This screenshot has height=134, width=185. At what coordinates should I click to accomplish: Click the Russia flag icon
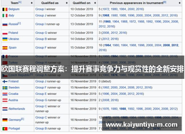pos(5,24)
